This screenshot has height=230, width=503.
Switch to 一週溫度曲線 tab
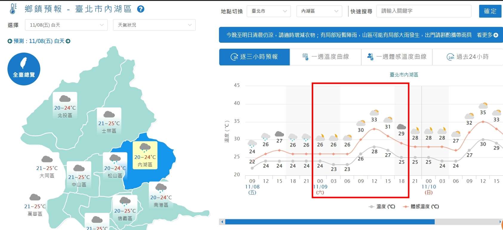[x=325, y=57]
